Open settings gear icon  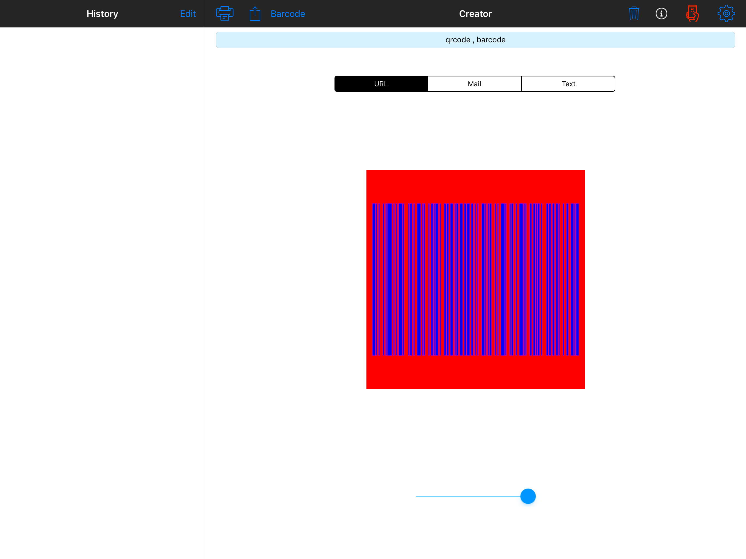726,13
